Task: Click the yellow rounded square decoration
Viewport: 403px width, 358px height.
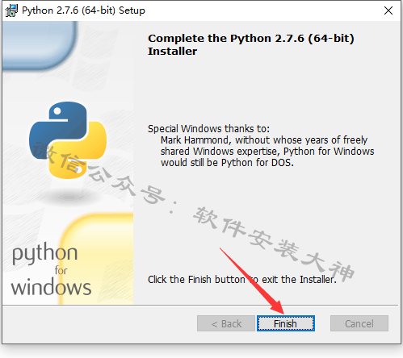Action: coord(97,259)
